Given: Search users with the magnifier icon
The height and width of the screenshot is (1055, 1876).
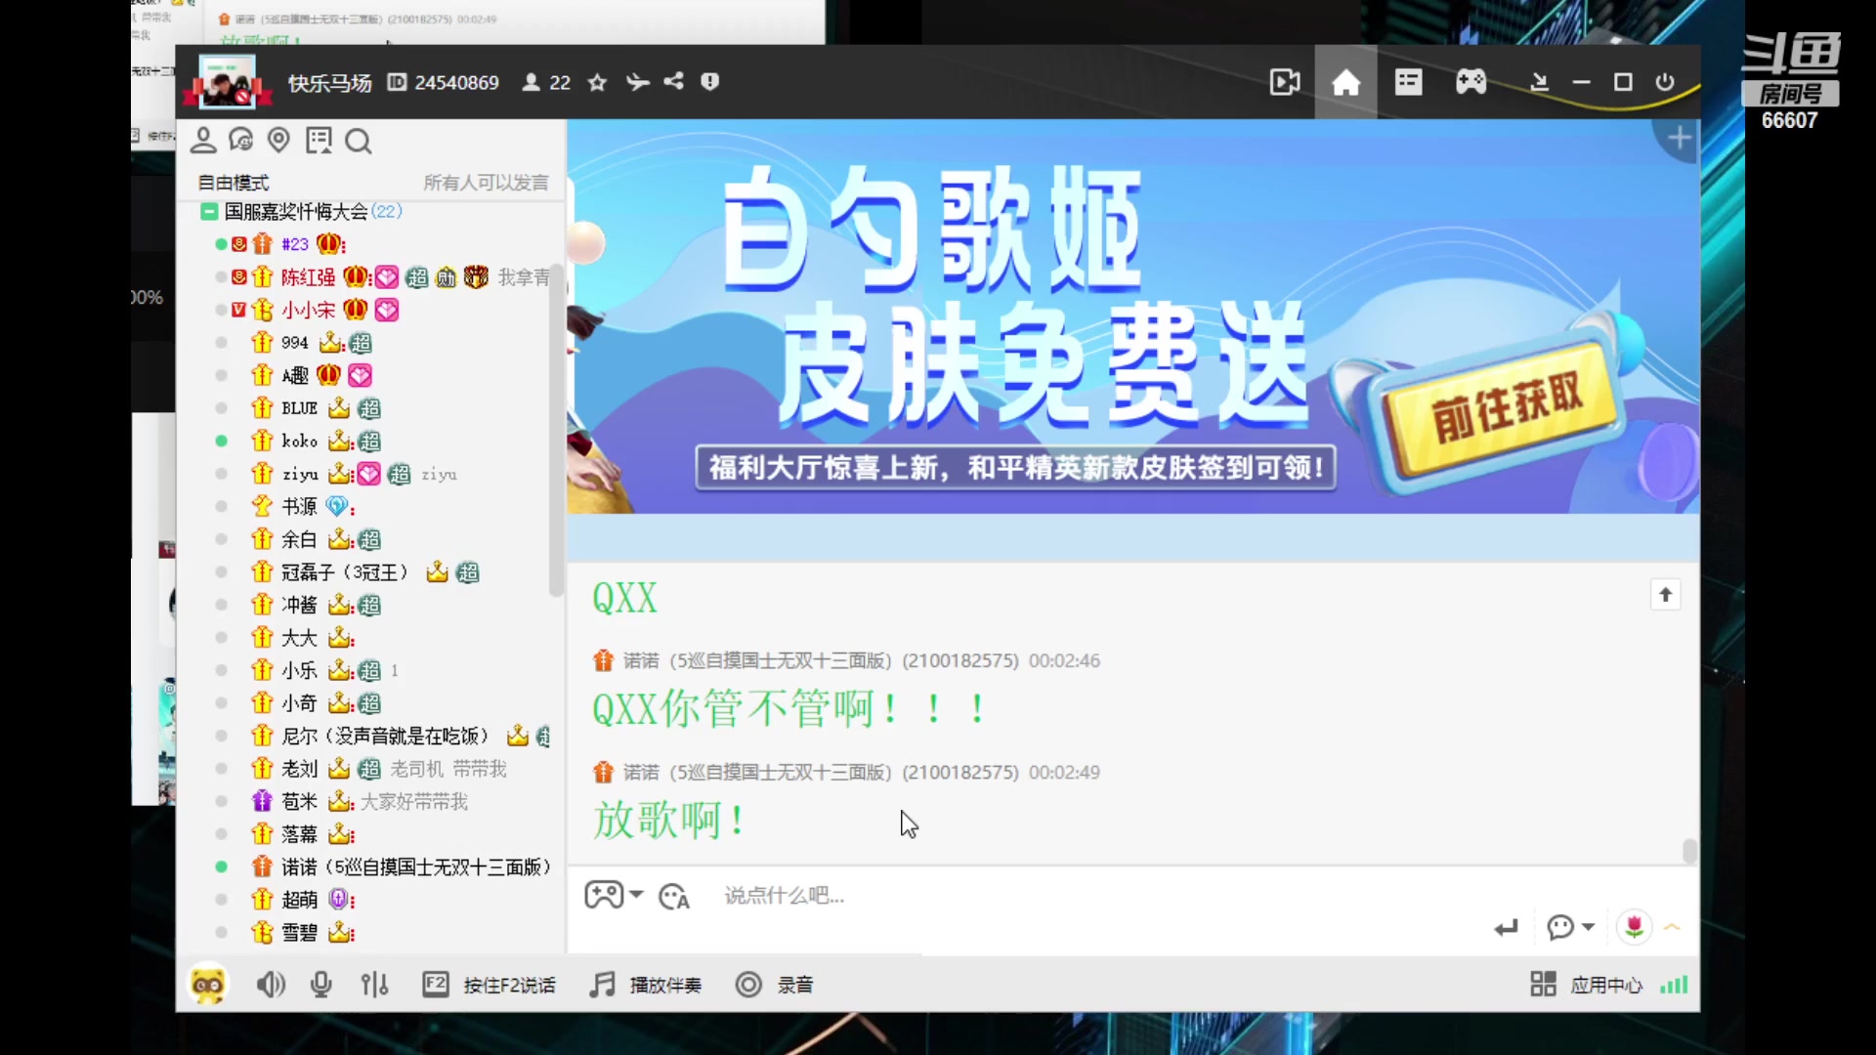Looking at the screenshot, I should [359, 142].
